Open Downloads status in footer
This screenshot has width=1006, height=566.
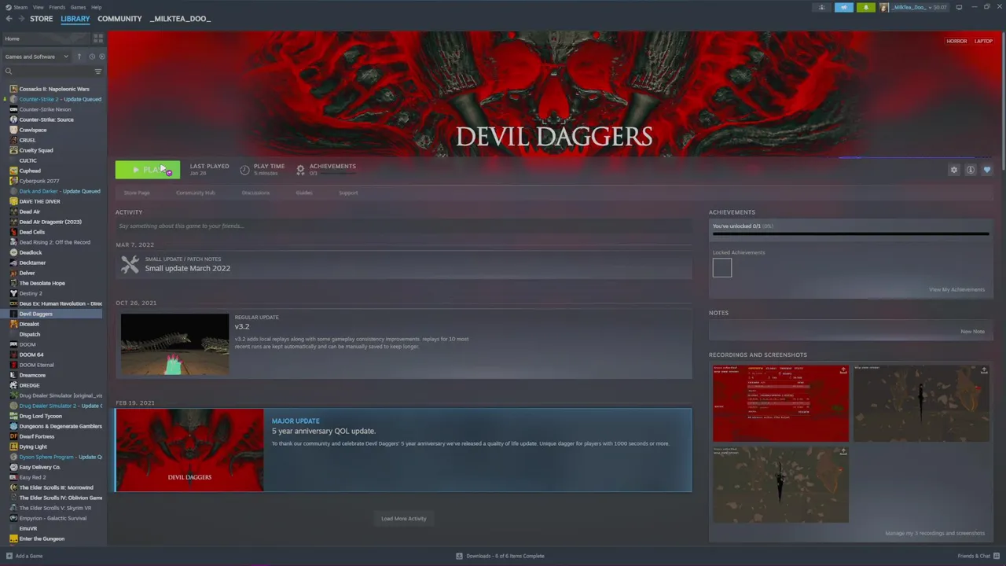point(500,556)
